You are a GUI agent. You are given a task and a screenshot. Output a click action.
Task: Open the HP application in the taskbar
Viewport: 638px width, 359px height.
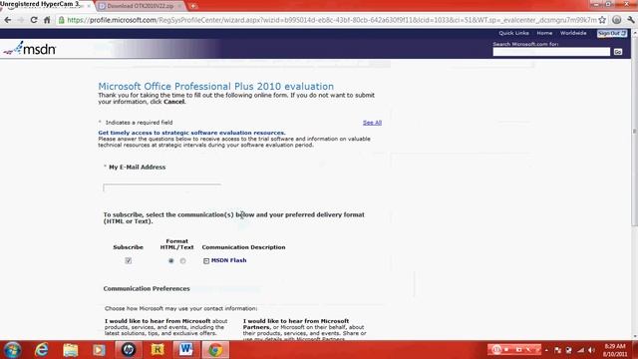pyautogui.click(x=129, y=350)
